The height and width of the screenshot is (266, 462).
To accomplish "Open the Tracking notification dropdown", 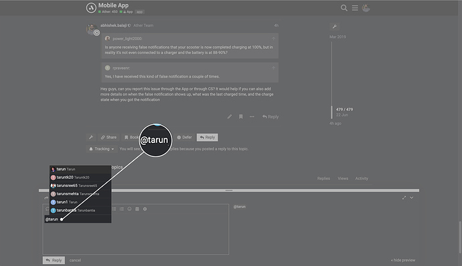I will [102, 149].
